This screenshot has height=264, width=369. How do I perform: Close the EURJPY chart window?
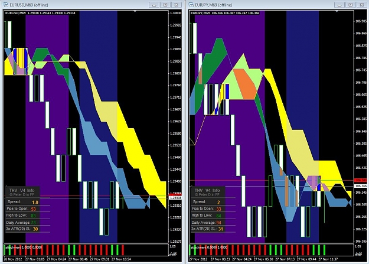[x=361, y=5]
